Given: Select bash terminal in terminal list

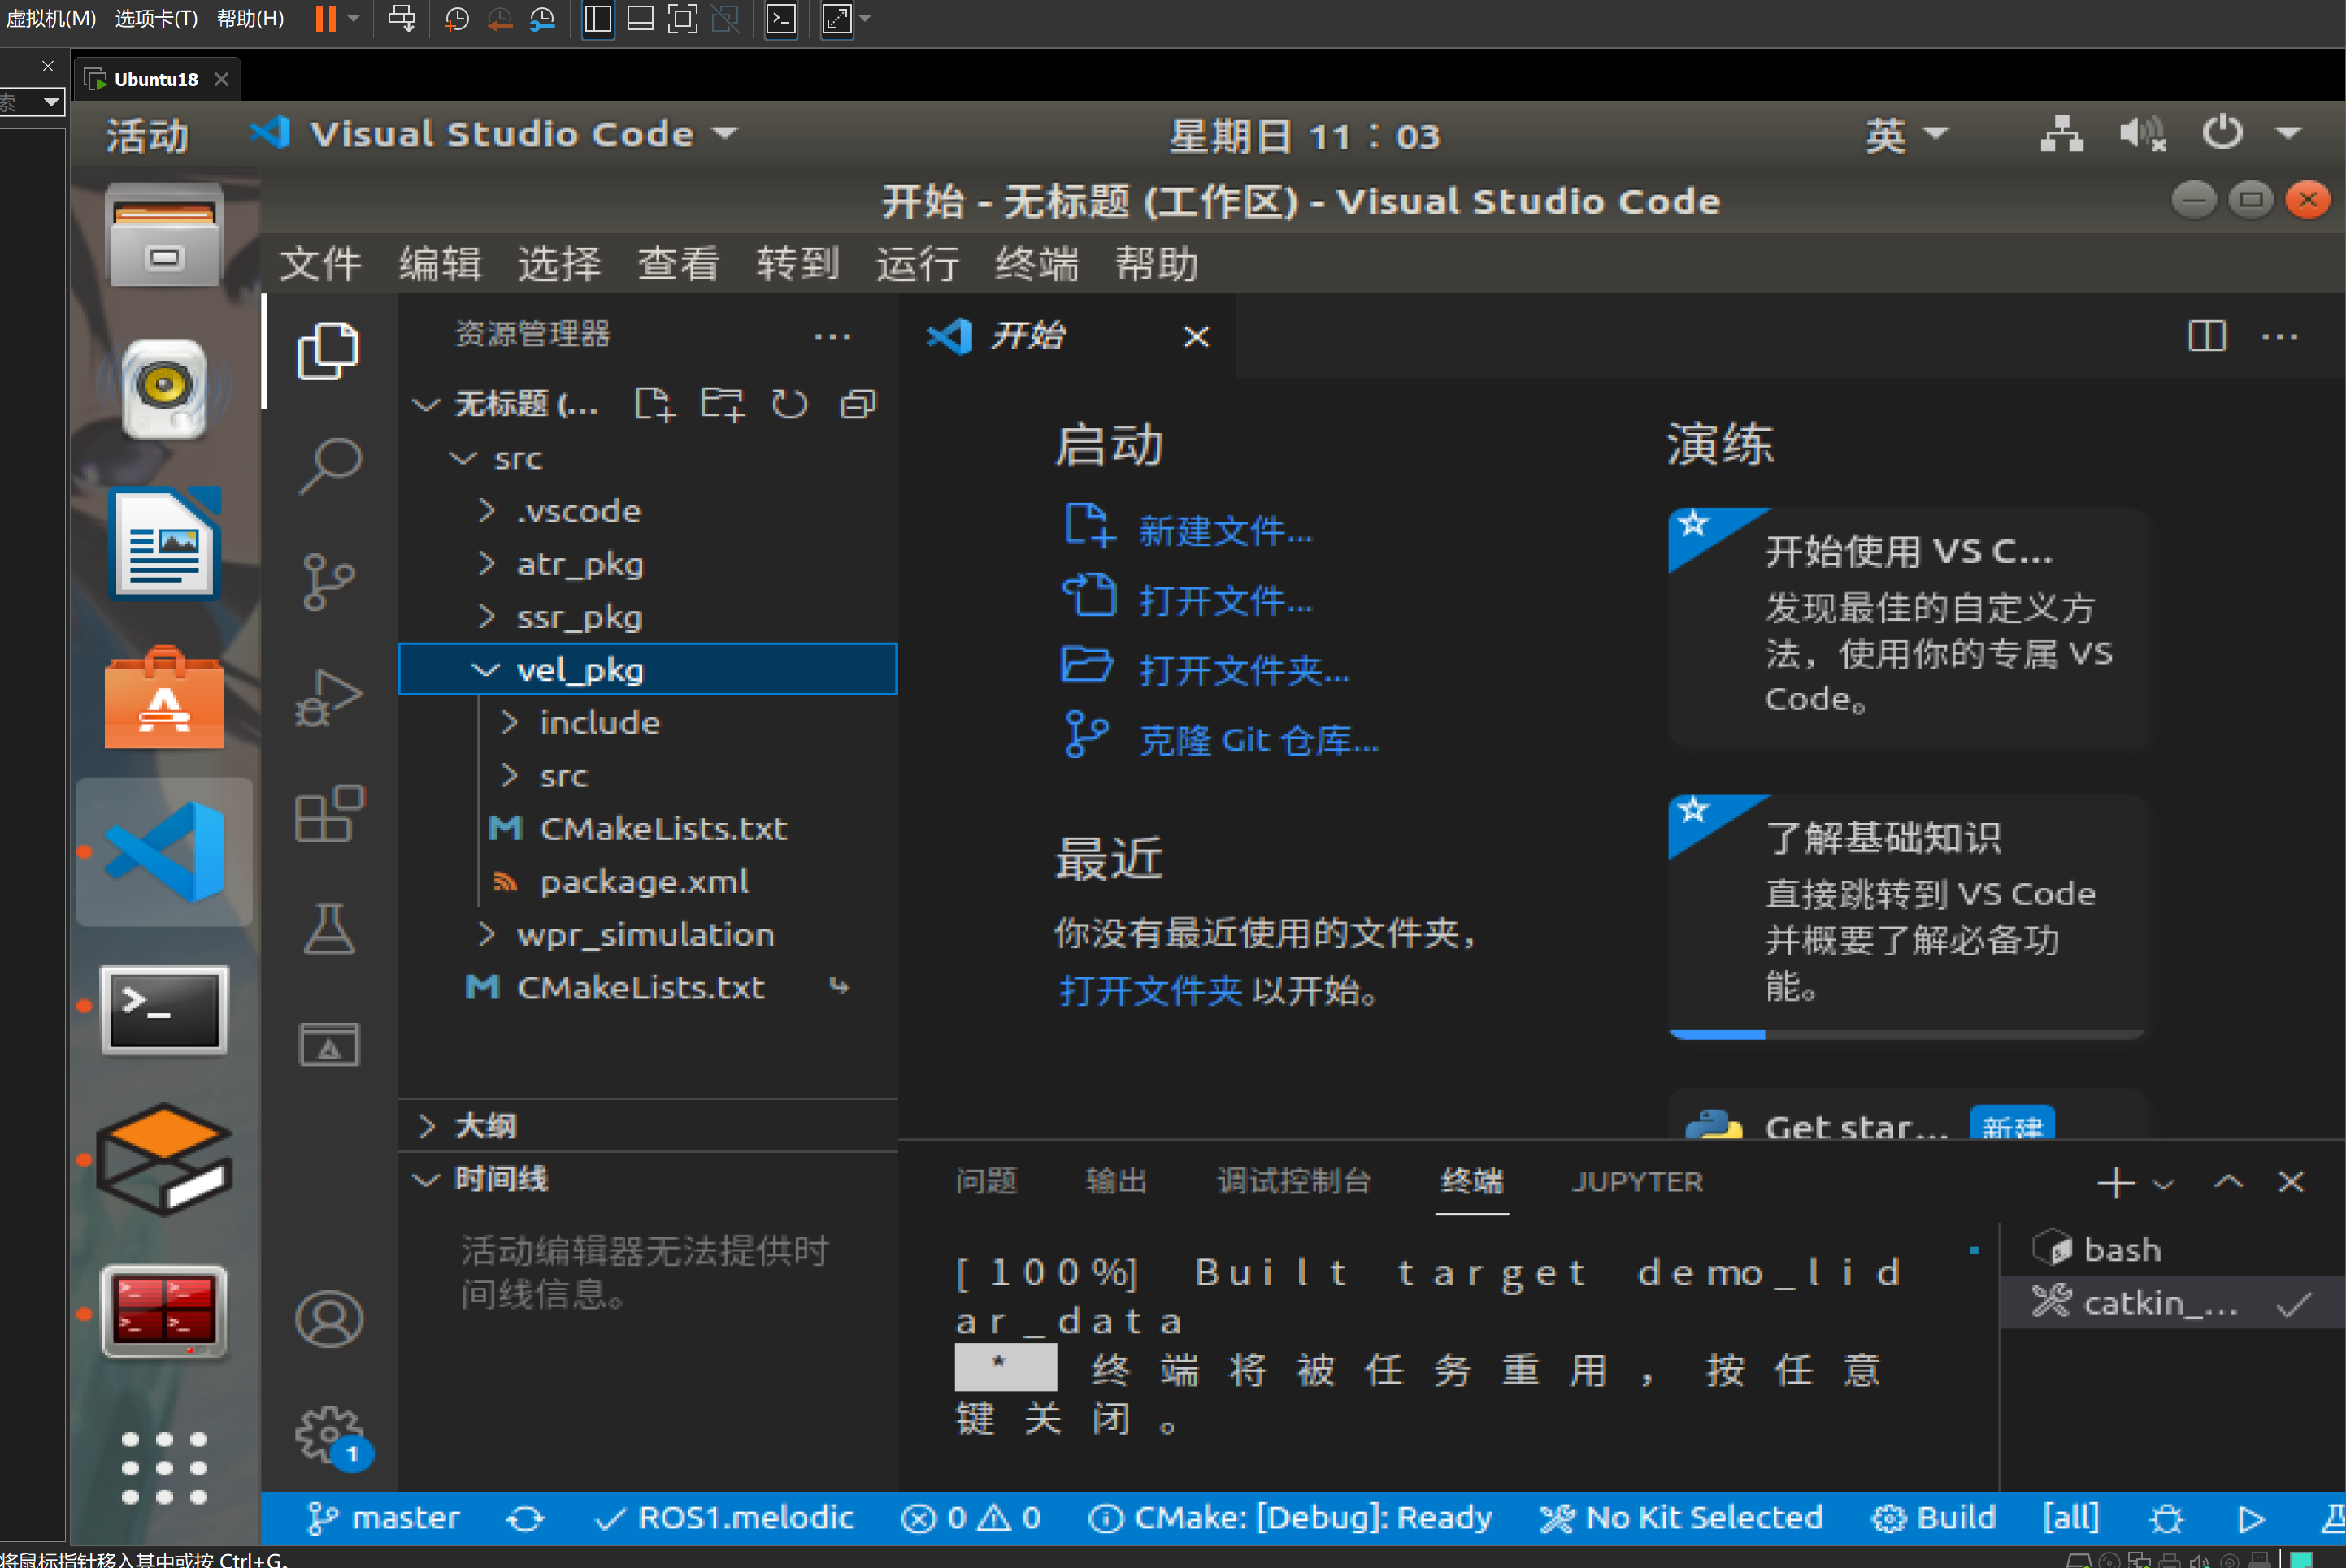Looking at the screenshot, I should [2171, 1250].
